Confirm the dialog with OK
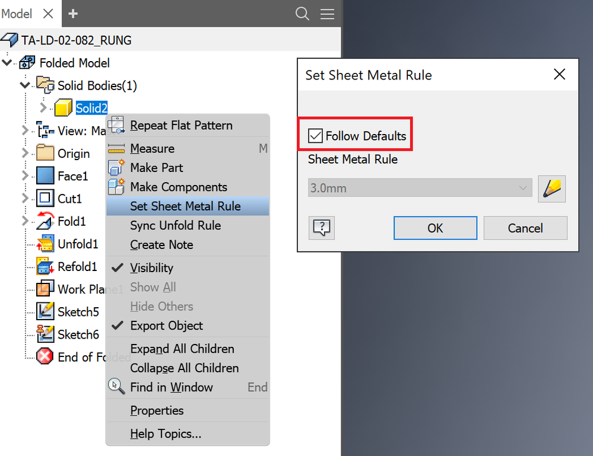 click(435, 228)
